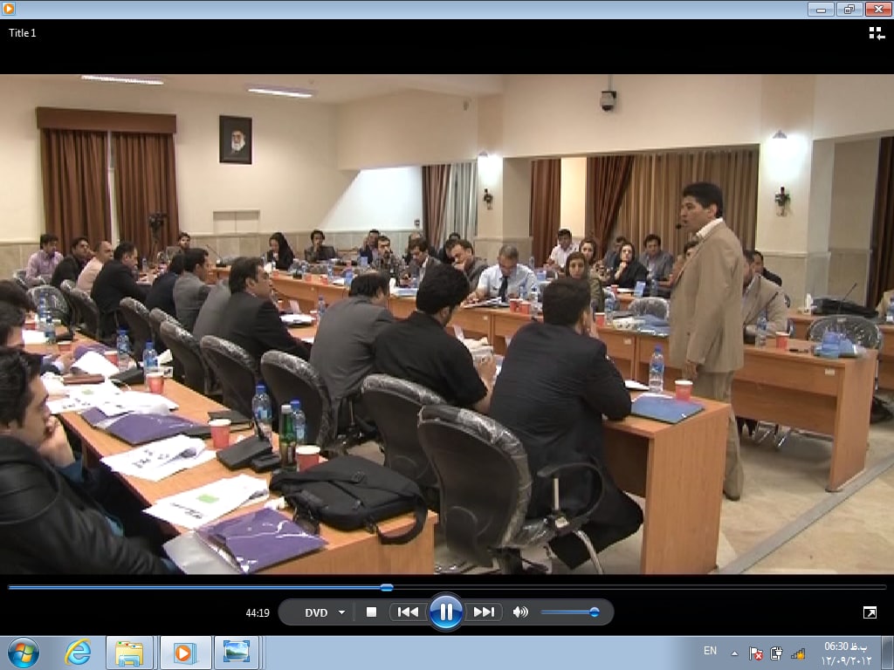Screen dimensions: 894x670
Task: Mute the player volume
Action: pyautogui.click(x=520, y=612)
